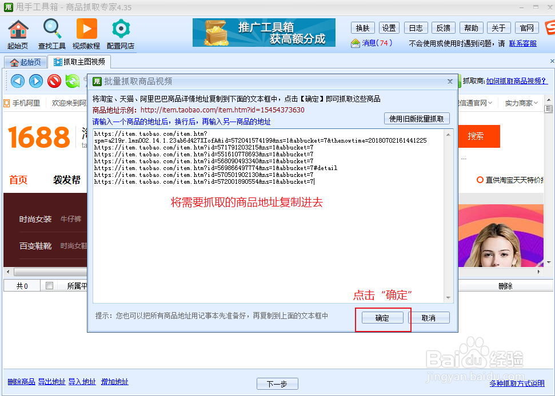555x396 pixels.
Task: Click the model banner image
Action: [x=501, y=235]
